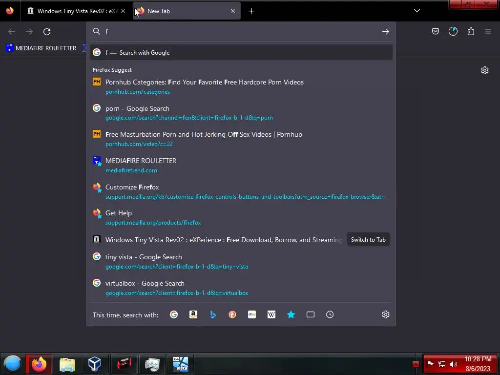500x375 pixels.
Task: Open VirtualBox cube taskbar icon
Action: tap(95, 364)
